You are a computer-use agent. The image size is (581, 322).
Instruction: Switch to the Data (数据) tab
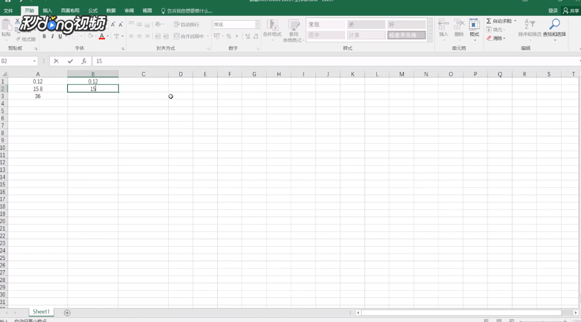[111, 11]
